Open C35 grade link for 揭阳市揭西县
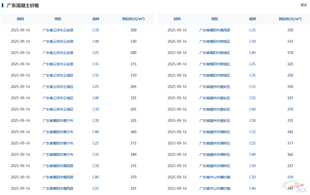The width and height of the screenshot is (310, 195). pyautogui.click(x=252, y=30)
